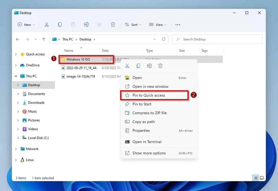
Task: Select the Windows 10 ISO folder
Action: coord(78,59)
